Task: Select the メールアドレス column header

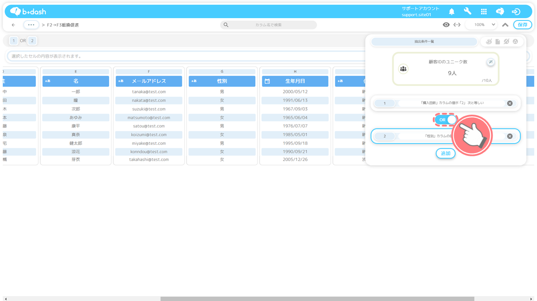Action: coord(149,81)
